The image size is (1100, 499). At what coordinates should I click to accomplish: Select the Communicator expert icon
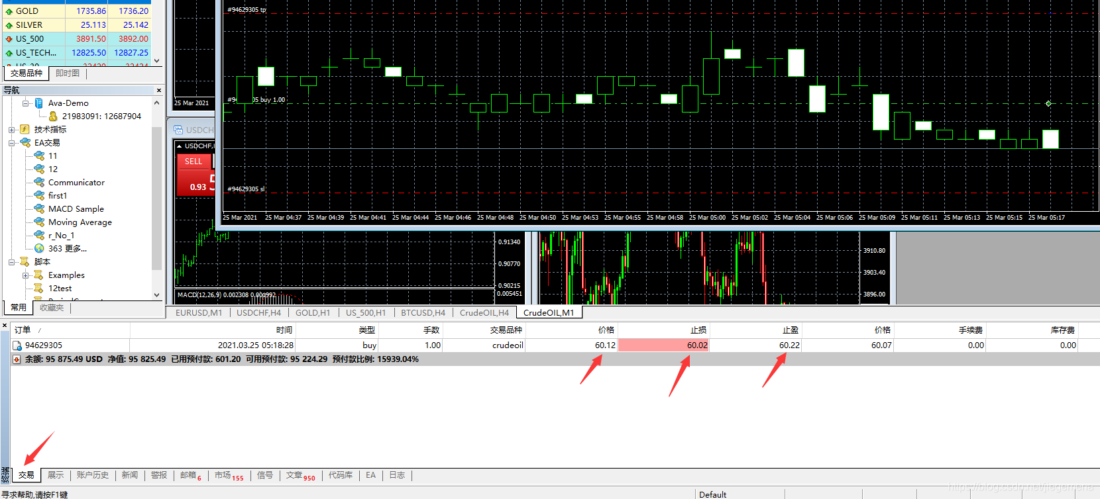[39, 183]
